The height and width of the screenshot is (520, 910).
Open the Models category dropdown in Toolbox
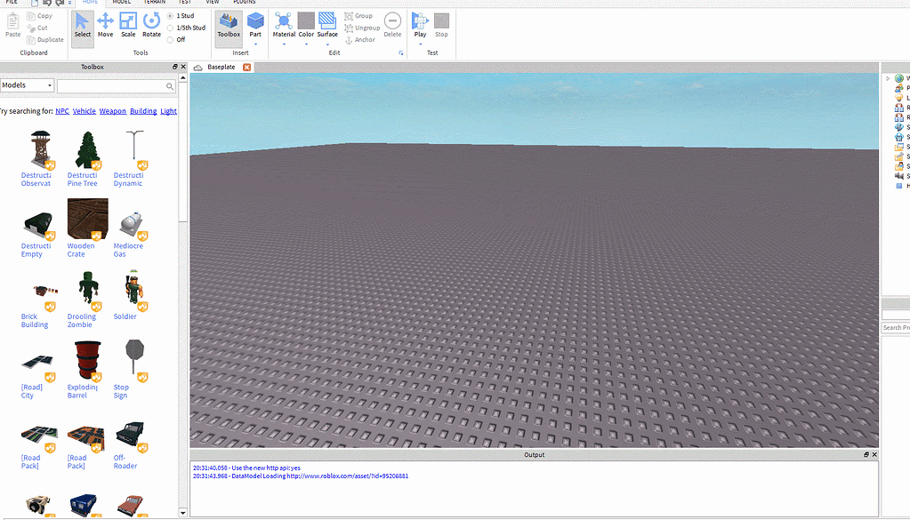(26, 85)
